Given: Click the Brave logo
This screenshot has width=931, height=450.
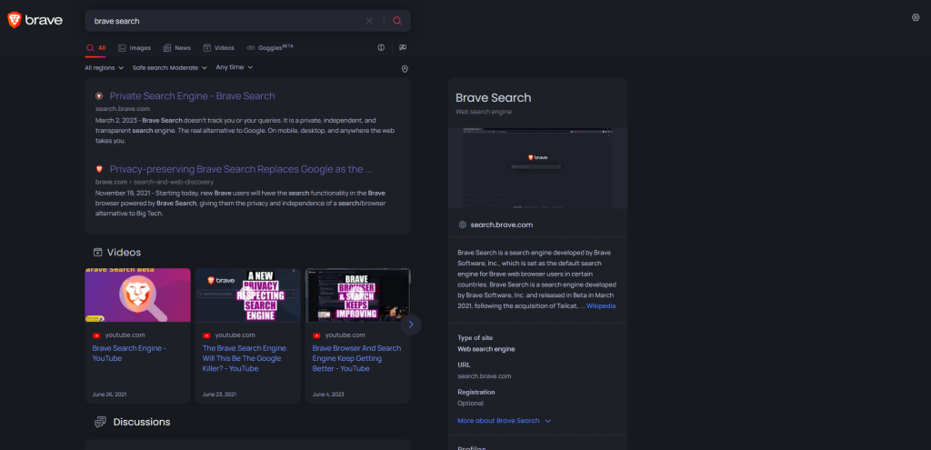Looking at the screenshot, I should [35, 20].
